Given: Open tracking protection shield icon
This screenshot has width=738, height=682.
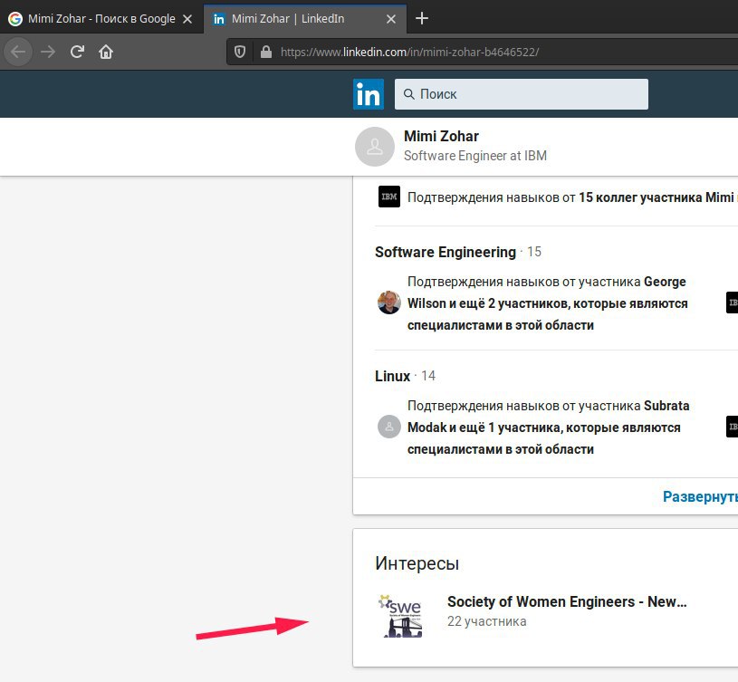Looking at the screenshot, I should click(240, 52).
